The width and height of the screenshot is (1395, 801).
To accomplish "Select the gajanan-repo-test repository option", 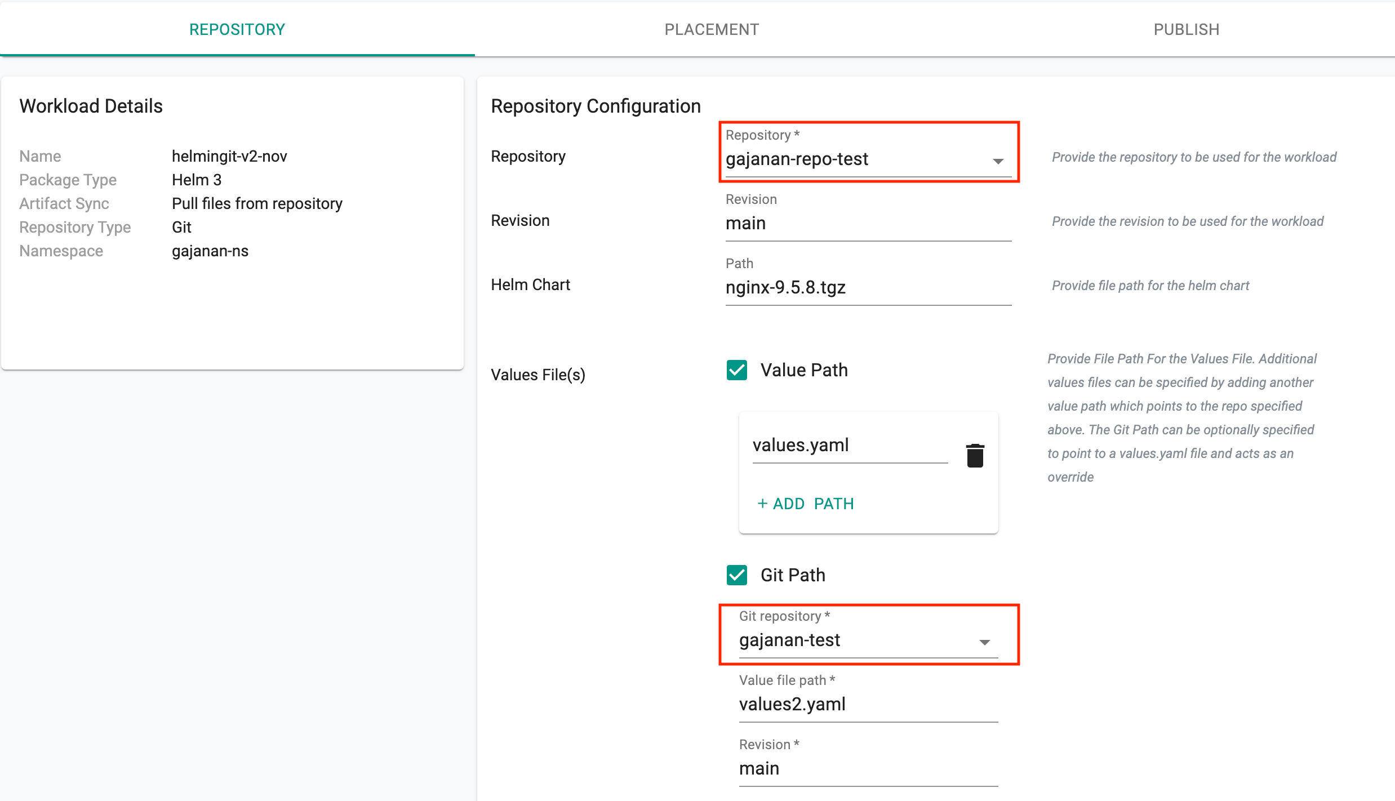I will [x=862, y=159].
